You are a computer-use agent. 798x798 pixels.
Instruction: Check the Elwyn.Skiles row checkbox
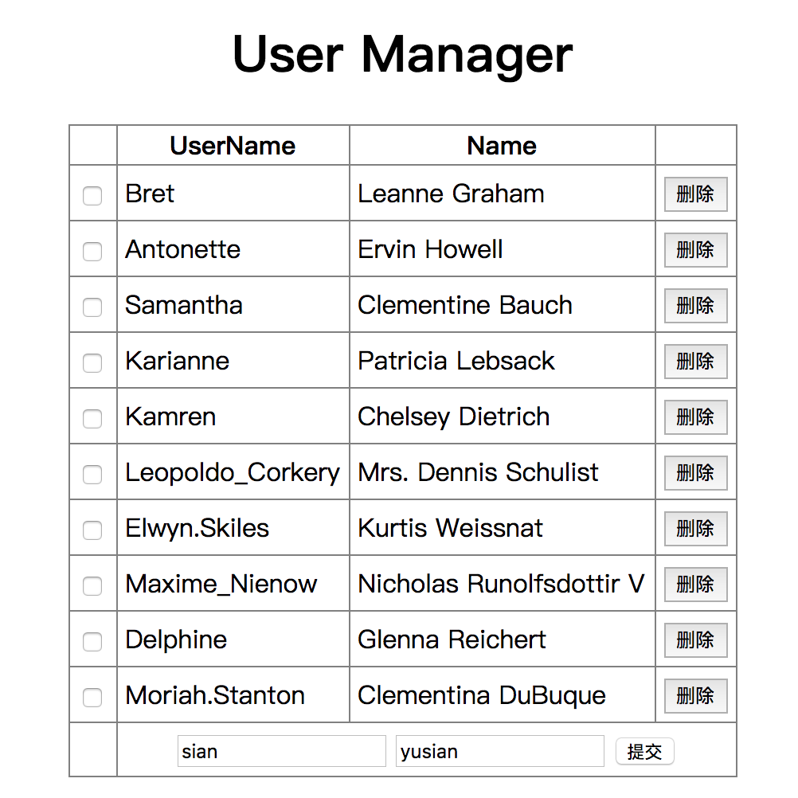pyautogui.click(x=92, y=530)
